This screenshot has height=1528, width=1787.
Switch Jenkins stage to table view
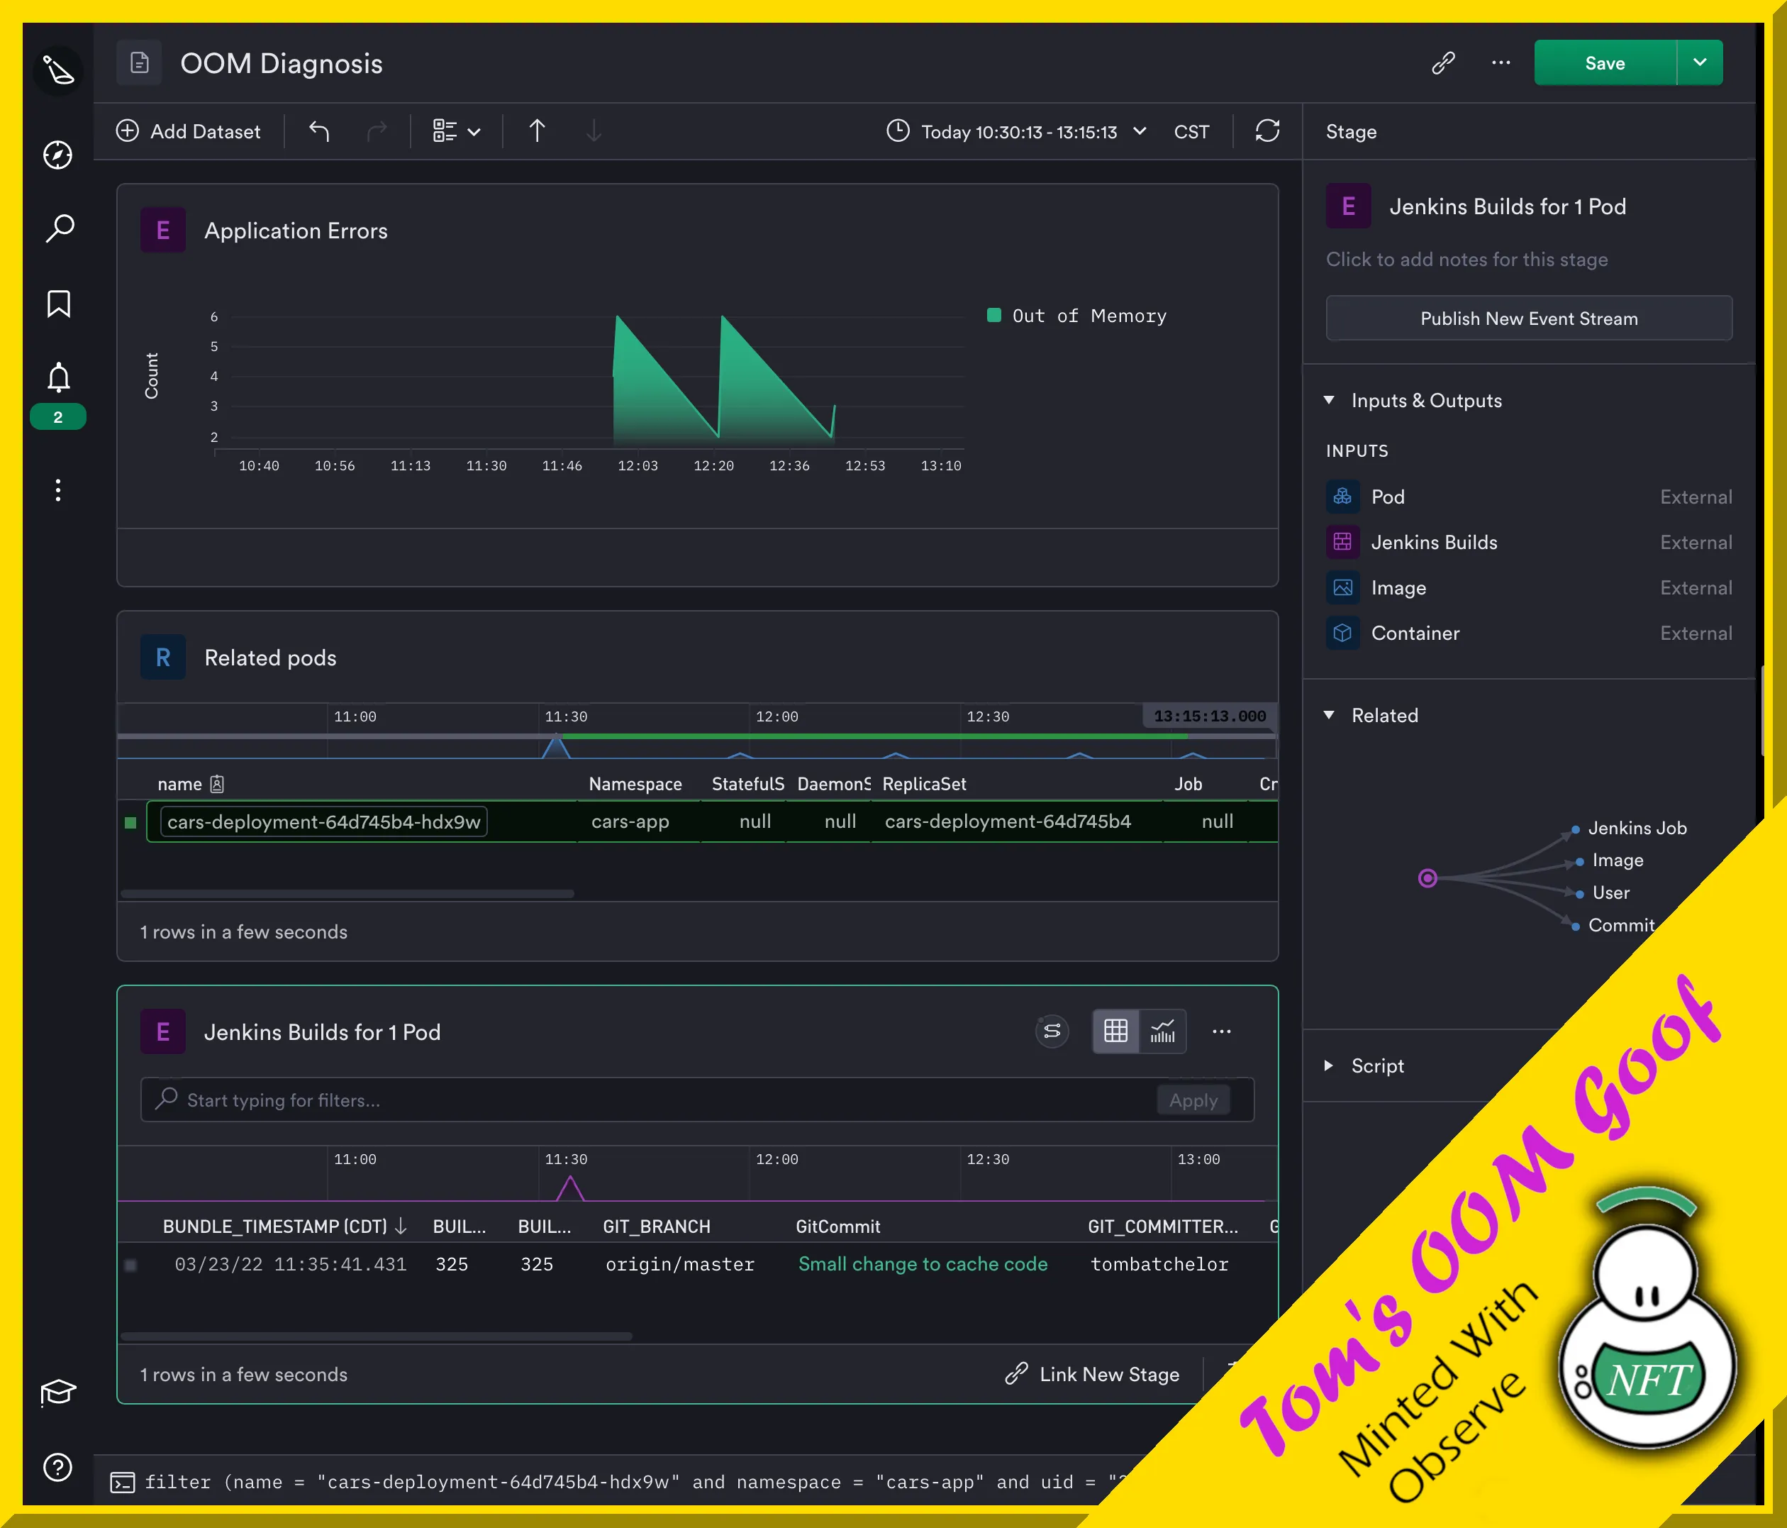tap(1116, 1031)
